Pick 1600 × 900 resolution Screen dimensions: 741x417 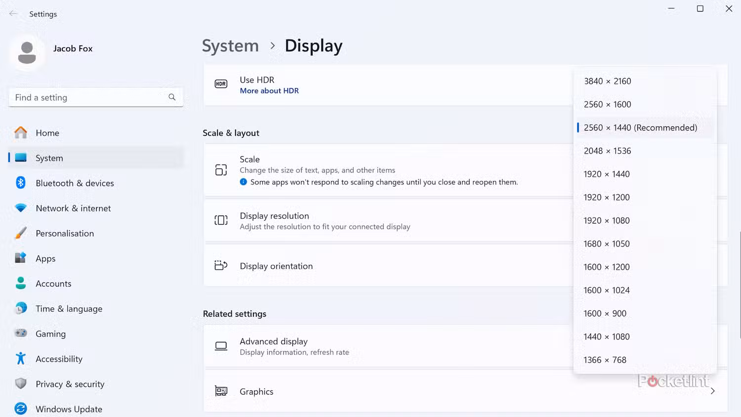pos(645,313)
